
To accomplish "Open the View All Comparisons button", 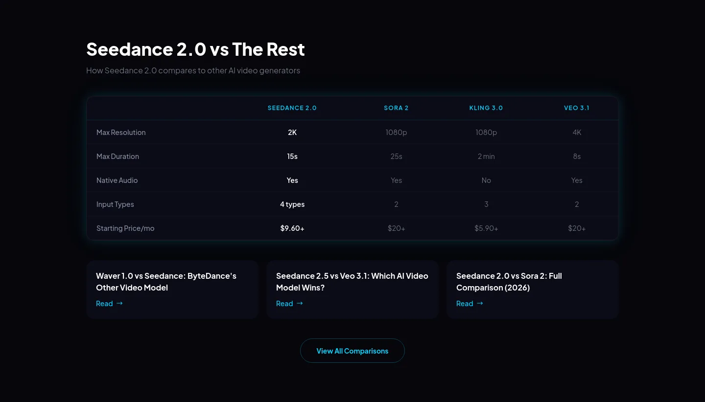I will [352, 351].
